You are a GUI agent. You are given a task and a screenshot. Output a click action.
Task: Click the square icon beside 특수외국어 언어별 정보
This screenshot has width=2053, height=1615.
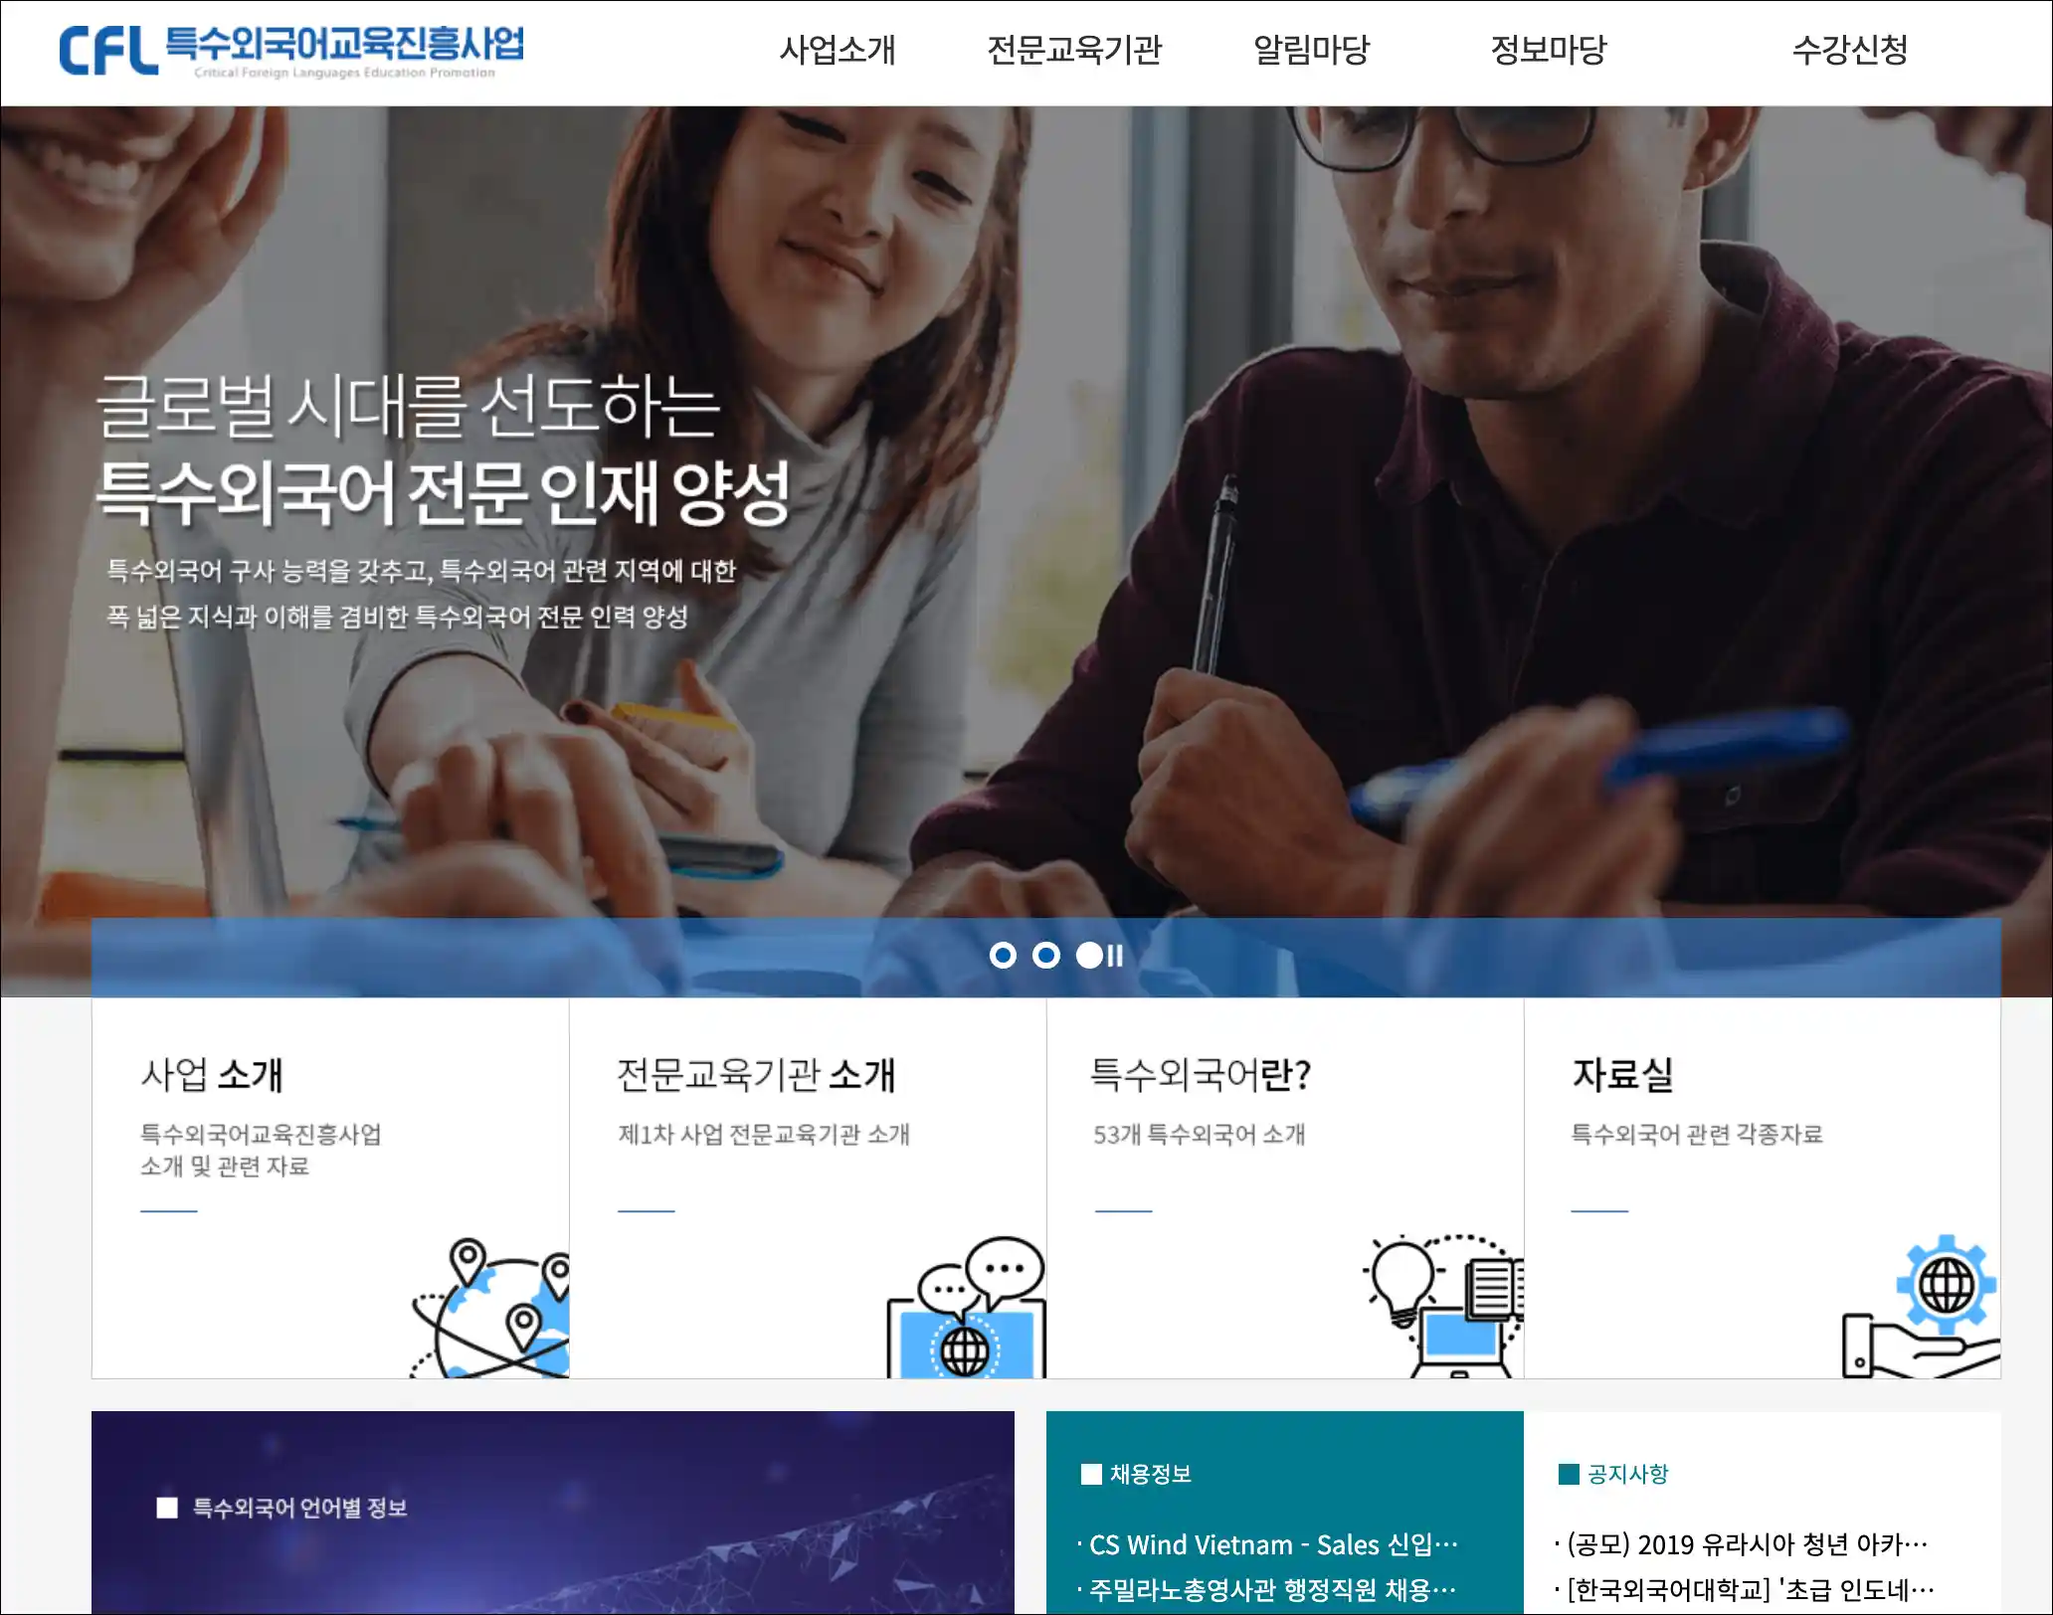pyautogui.click(x=167, y=1508)
